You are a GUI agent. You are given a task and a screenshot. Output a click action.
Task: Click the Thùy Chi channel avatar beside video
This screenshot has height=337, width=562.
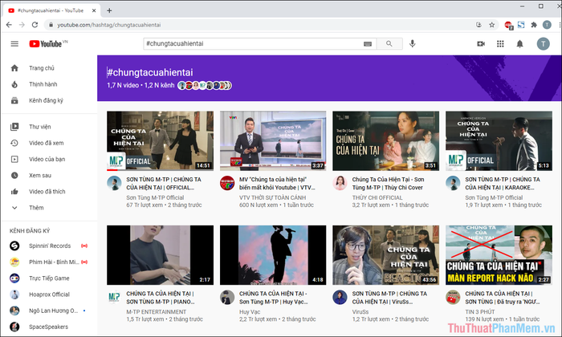click(x=340, y=183)
